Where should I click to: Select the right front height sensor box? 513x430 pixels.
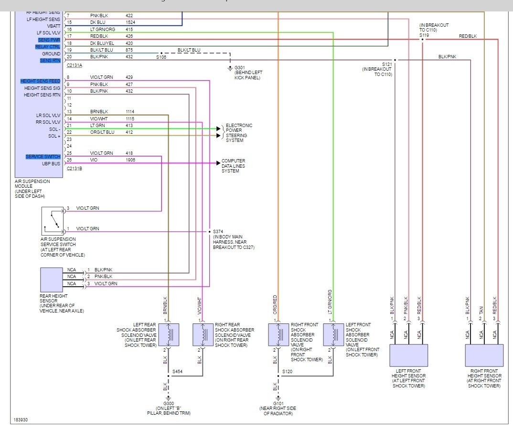tap(484, 355)
